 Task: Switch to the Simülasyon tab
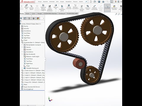pos(62,14)
